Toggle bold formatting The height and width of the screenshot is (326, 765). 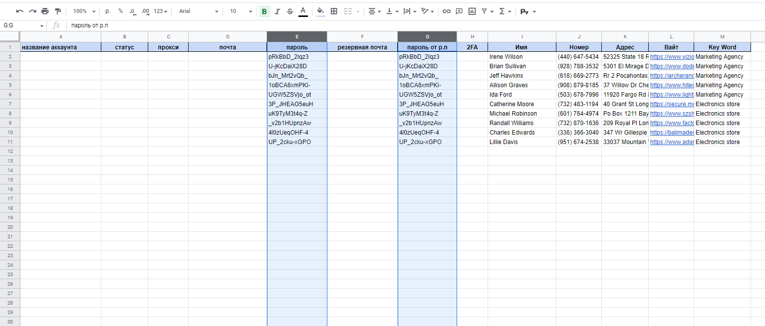pos(264,11)
